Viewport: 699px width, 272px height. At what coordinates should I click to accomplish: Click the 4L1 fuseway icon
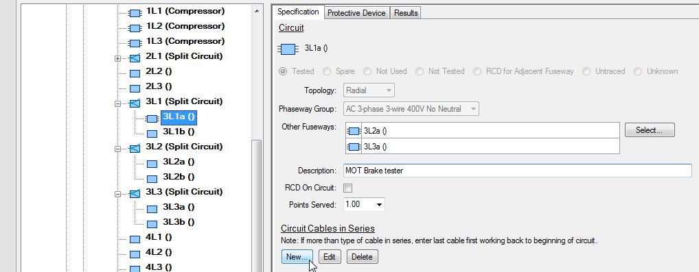135,240
